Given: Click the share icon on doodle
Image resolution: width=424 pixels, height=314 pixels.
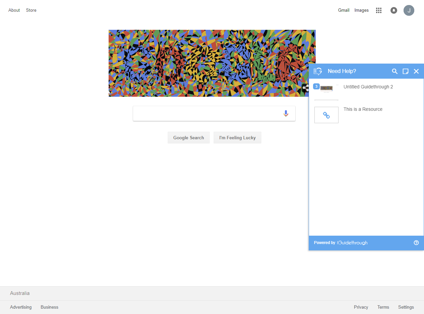Looking at the screenshot, I should (x=305, y=88).
